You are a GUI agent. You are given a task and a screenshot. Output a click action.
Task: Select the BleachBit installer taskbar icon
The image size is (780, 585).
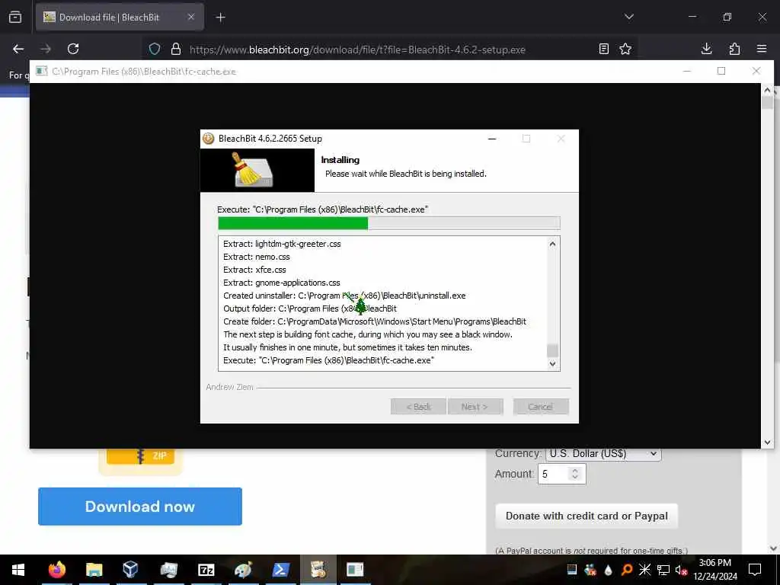click(x=318, y=570)
